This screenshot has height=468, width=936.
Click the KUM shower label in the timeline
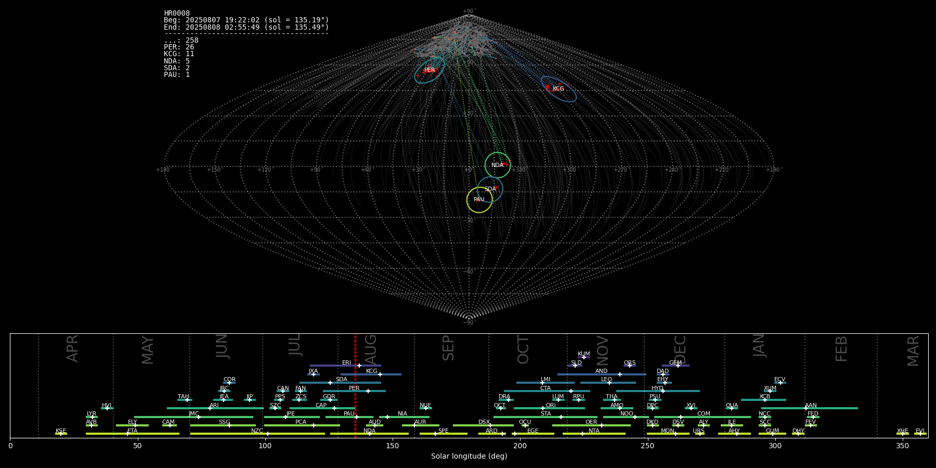click(x=584, y=354)
